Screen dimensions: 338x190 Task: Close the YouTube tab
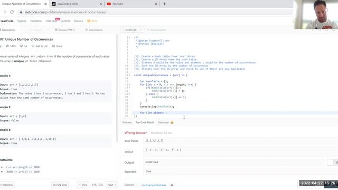point(156,4)
